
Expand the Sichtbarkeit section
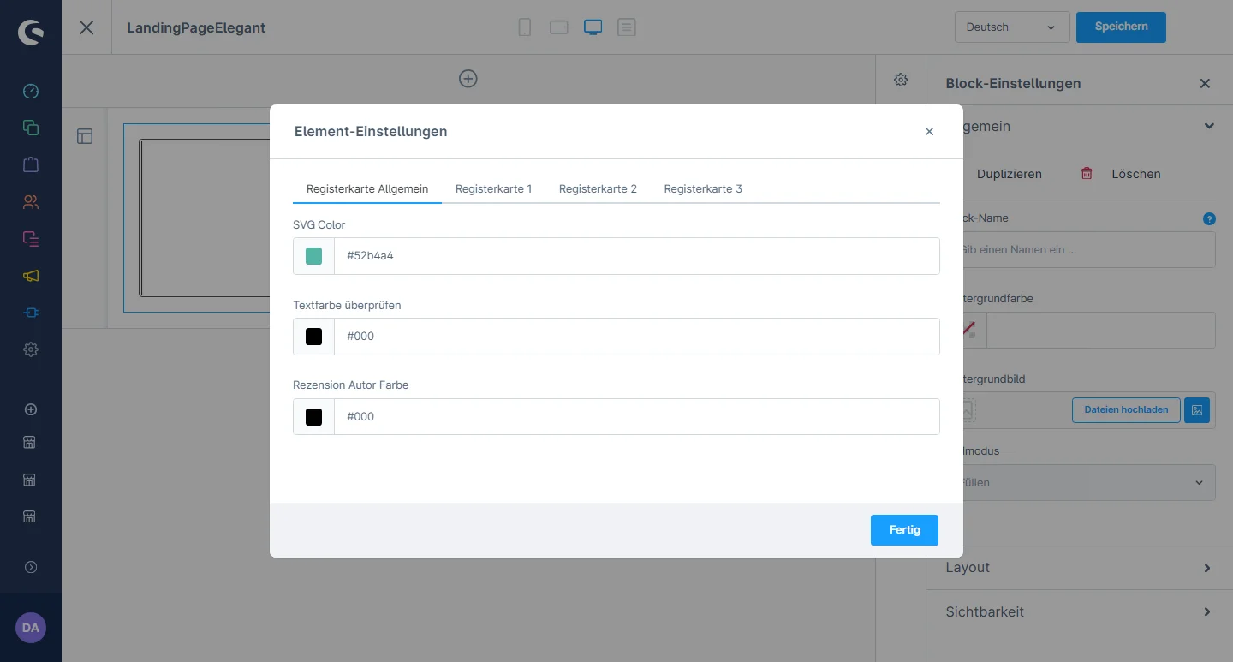1079,612
